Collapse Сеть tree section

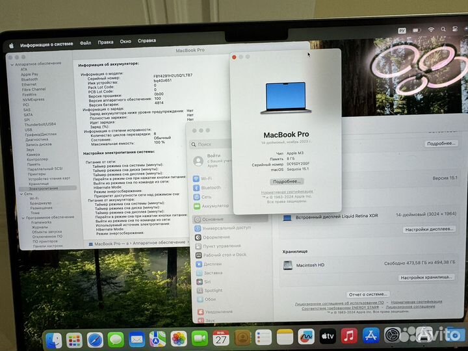(x=22, y=194)
